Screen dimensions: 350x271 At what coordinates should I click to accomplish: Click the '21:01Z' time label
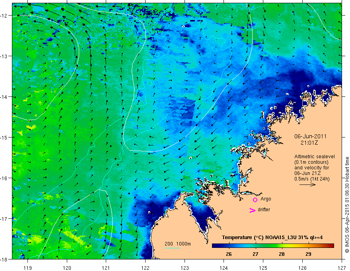(309, 143)
